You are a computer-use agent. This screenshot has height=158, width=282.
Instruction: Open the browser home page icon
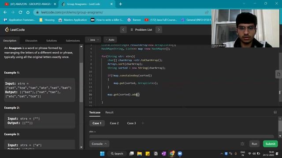click(28, 12)
